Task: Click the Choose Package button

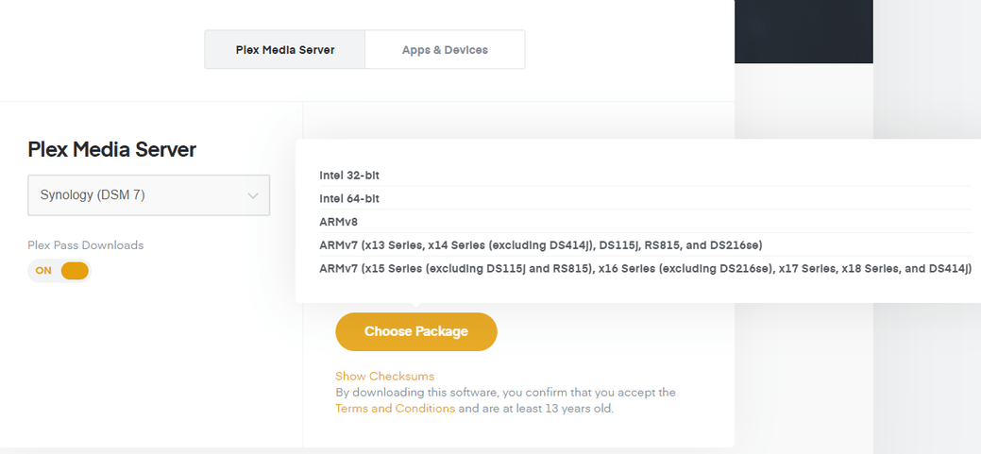Action: [415, 331]
